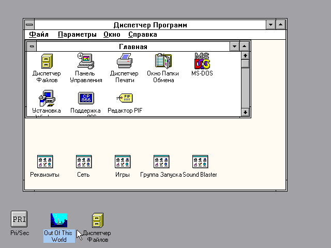The height and width of the screenshot is (248, 331).
Task: Open Редактор PIF tag icon
Action: pos(125,98)
